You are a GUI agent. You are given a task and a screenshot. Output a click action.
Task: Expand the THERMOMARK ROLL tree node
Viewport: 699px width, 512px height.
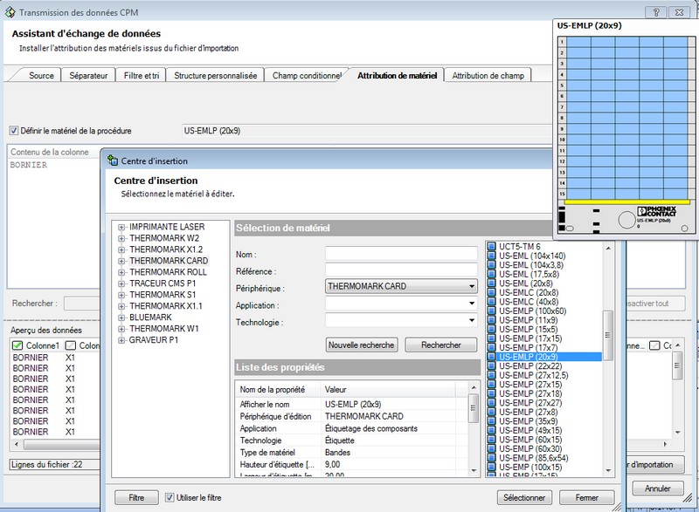pos(121,272)
